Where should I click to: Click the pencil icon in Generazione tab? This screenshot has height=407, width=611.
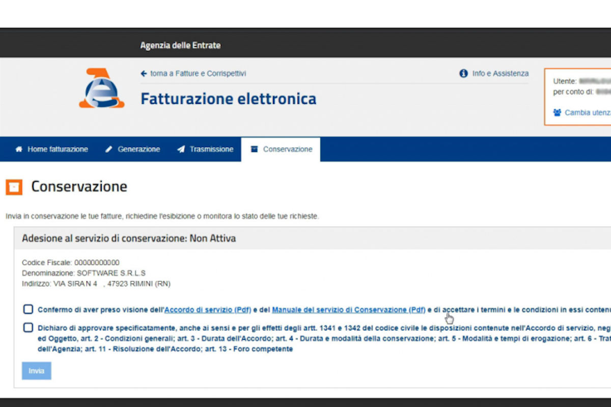[x=108, y=150]
